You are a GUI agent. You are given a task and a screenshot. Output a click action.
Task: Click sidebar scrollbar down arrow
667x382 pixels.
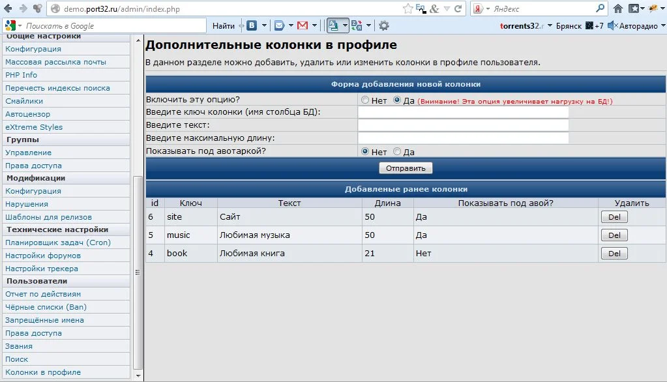point(138,375)
